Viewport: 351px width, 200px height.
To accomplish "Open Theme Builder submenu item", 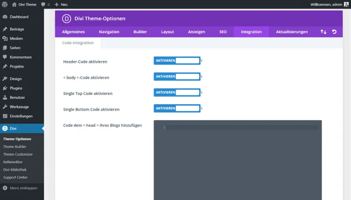I will [x=14, y=147].
